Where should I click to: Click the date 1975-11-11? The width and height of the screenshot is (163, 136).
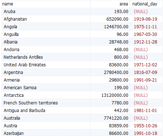tap(145, 27)
